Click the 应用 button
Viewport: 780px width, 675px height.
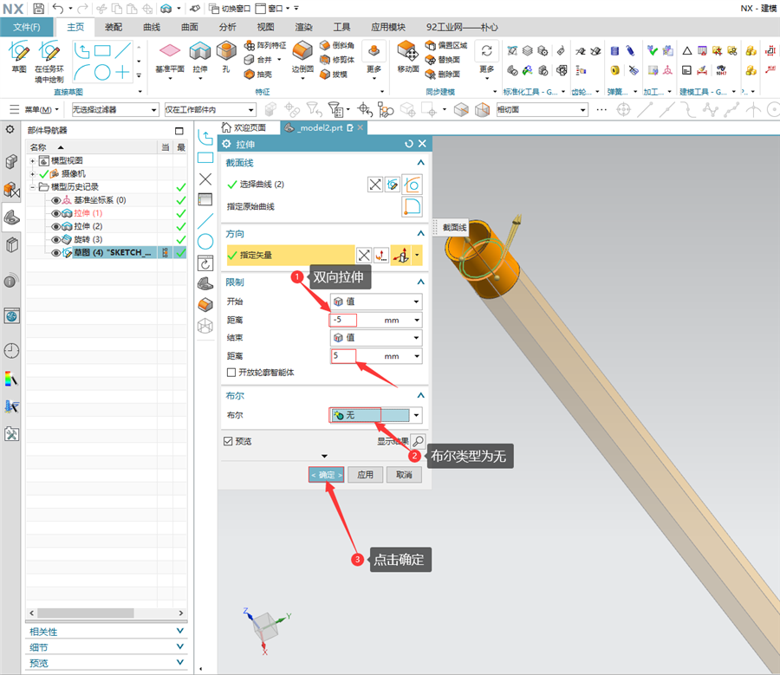click(x=365, y=475)
